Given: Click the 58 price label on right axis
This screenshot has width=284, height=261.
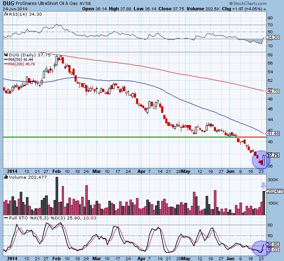Looking at the screenshot, I should coord(270,55).
